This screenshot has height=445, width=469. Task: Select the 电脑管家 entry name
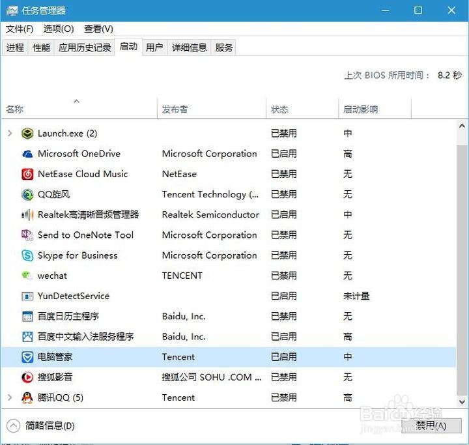coord(55,357)
